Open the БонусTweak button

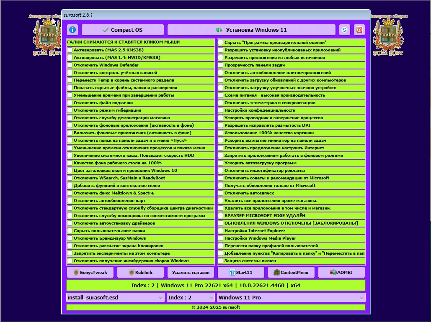pyautogui.click(x=90, y=272)
